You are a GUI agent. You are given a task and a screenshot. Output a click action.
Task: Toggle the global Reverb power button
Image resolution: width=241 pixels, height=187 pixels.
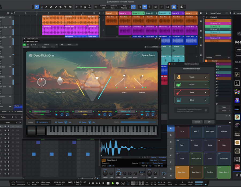56,122
